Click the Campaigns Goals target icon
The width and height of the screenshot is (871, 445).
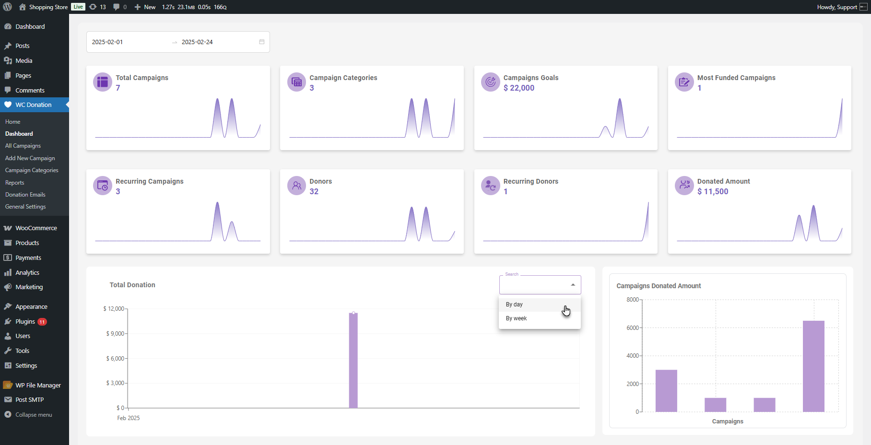(490, 82)
